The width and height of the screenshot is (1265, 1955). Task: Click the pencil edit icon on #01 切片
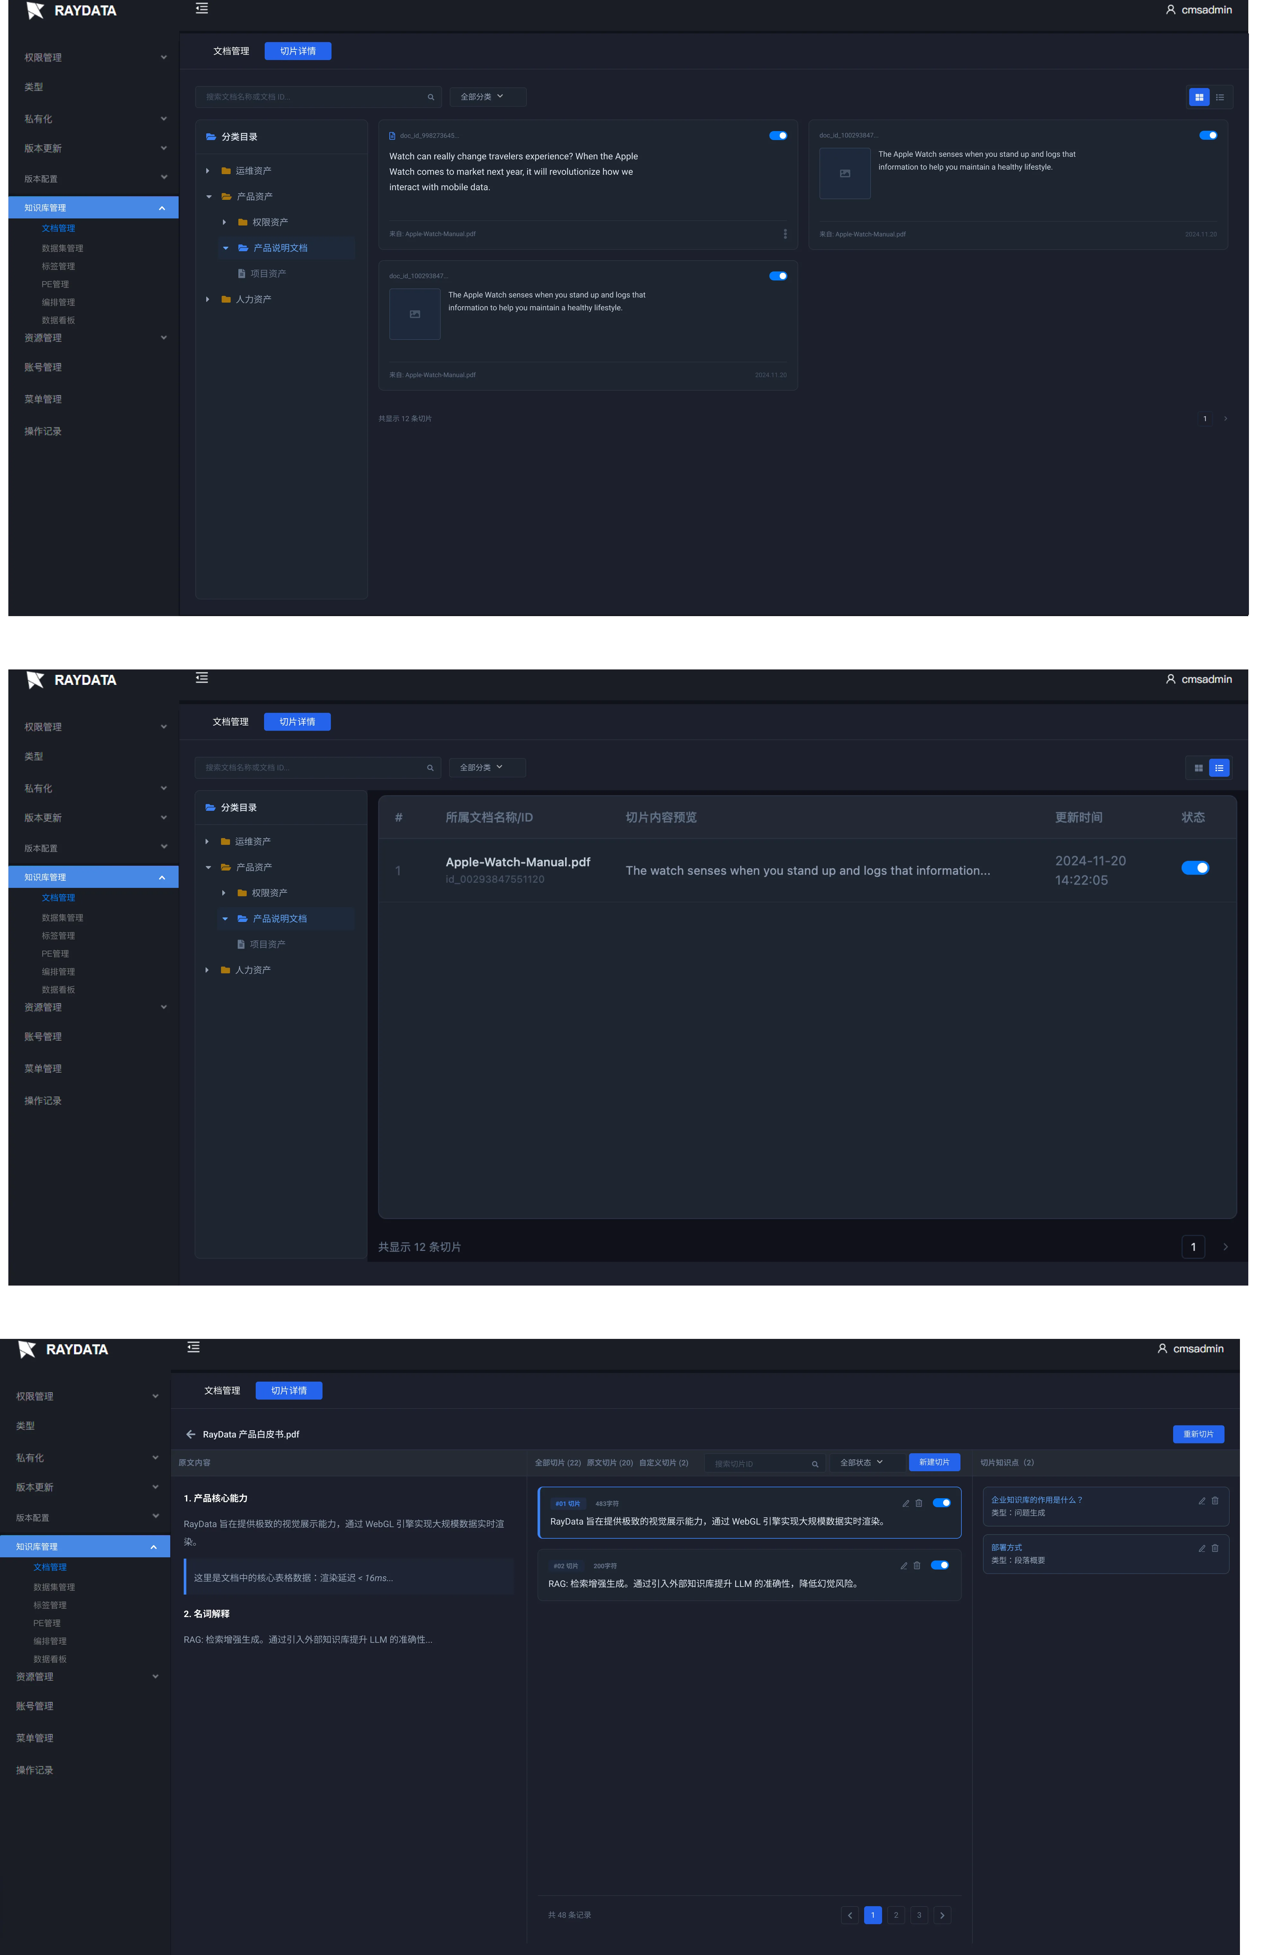906,1503
